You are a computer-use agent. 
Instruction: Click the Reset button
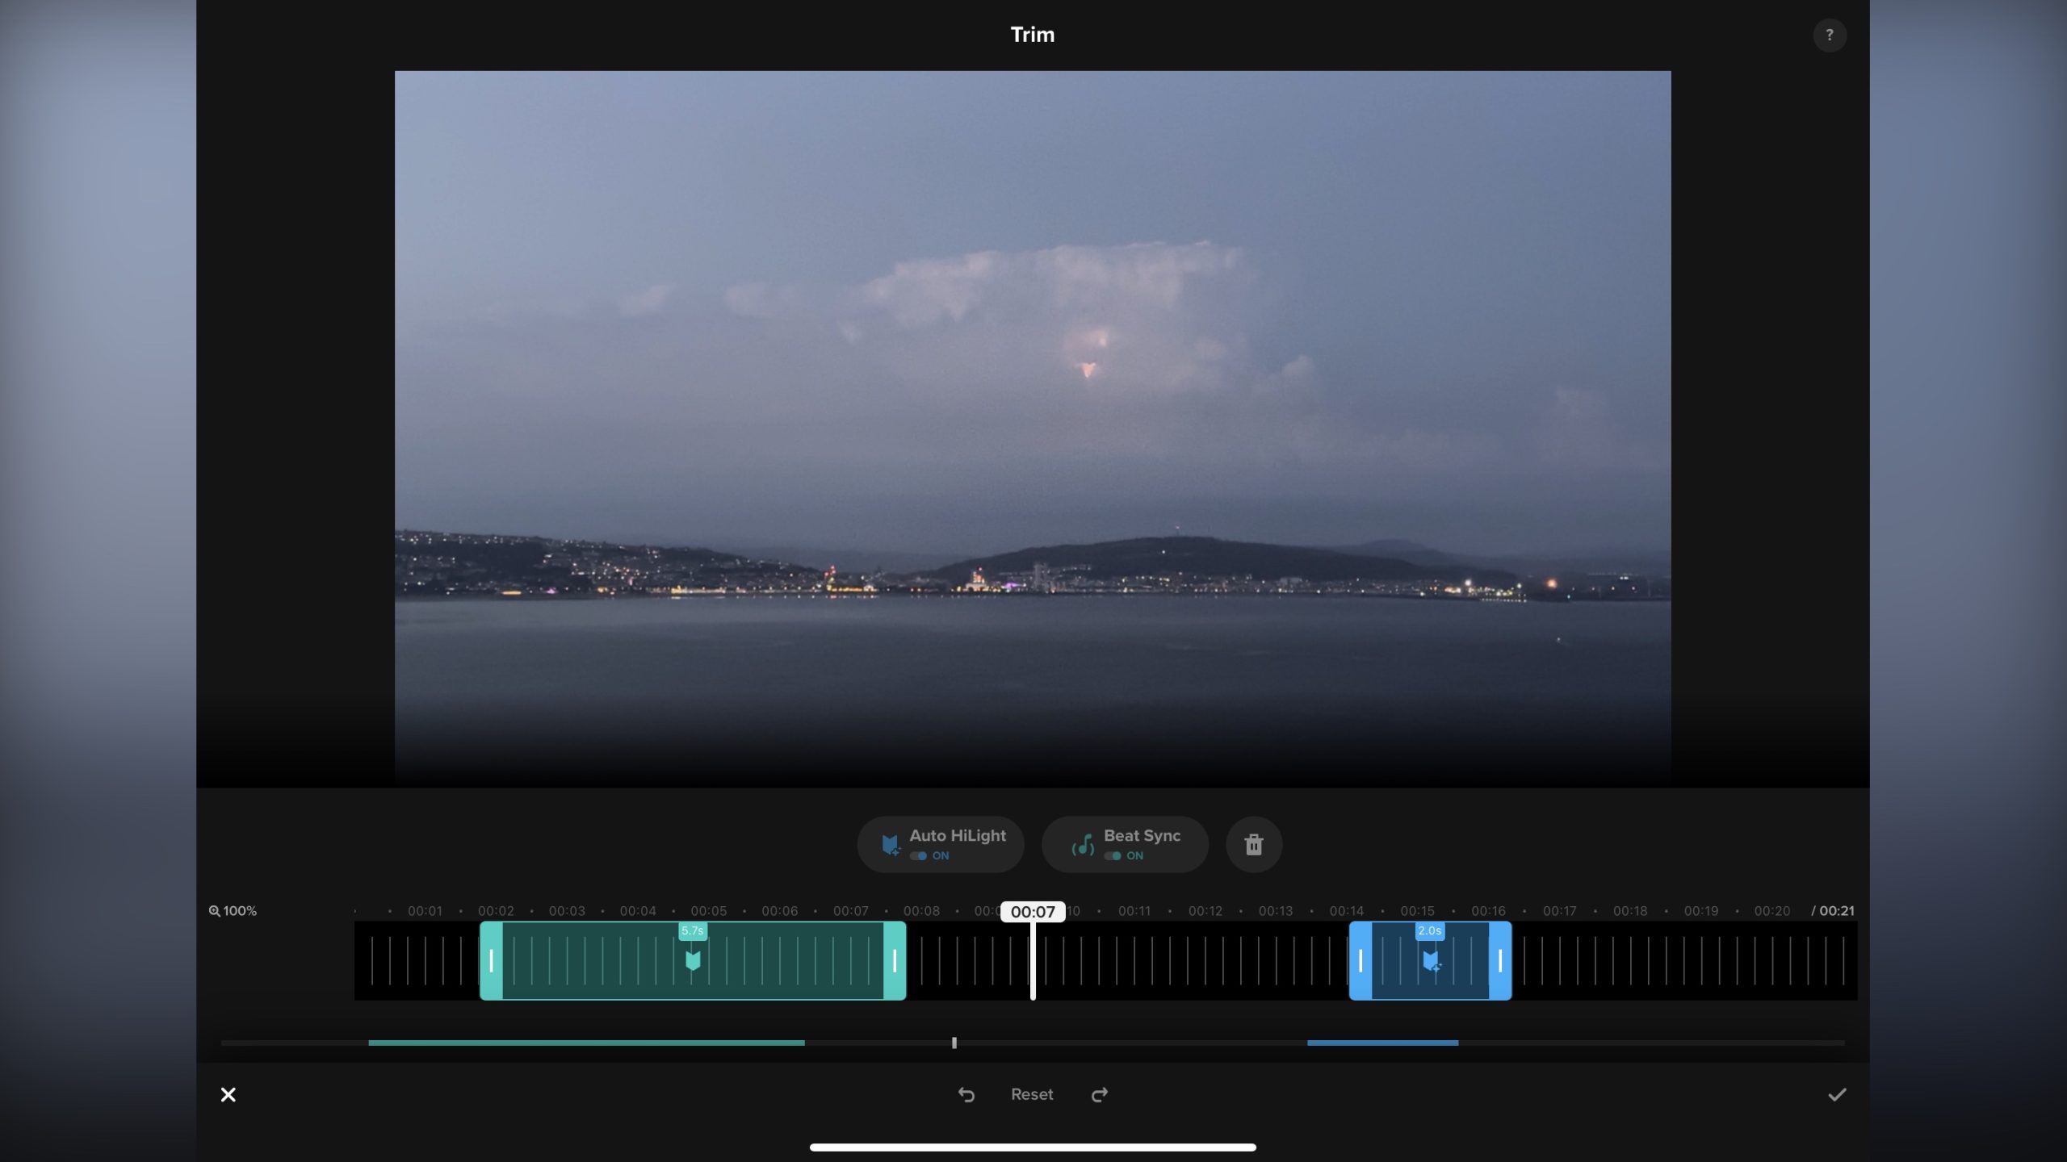pos(1032,1095)
